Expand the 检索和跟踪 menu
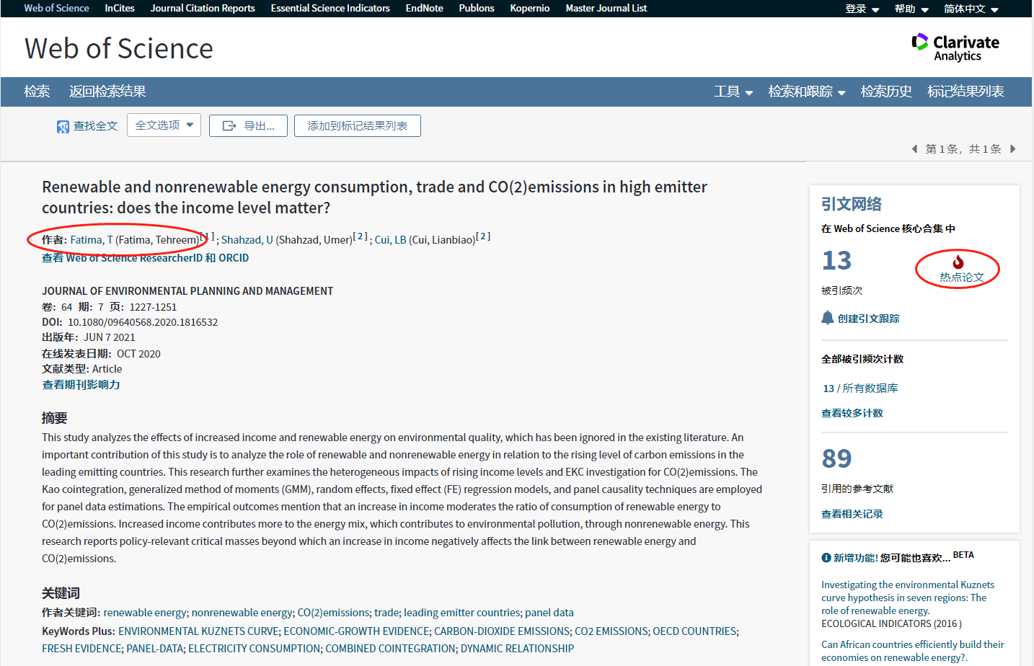The width and height of the screenshot is (1034, 666). click(806, 92)
